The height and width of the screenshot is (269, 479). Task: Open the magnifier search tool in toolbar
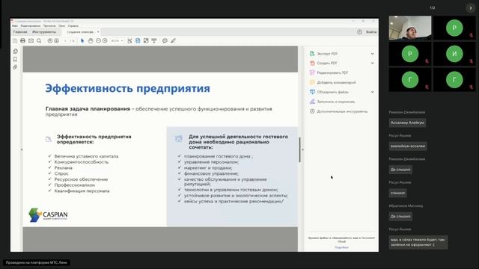[39, 40]
